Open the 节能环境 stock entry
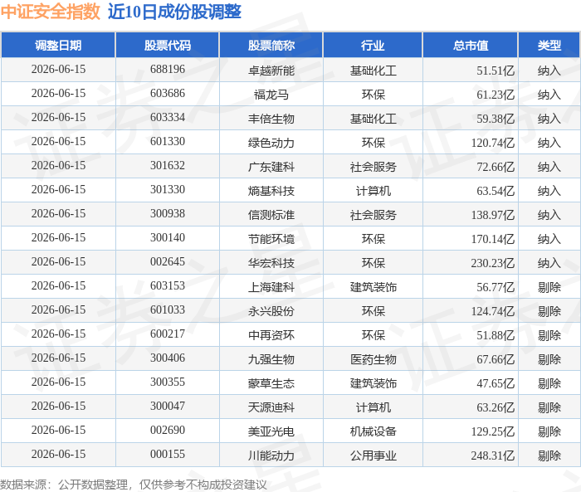Viewport: 581px width, 492px height. point(271,239)
